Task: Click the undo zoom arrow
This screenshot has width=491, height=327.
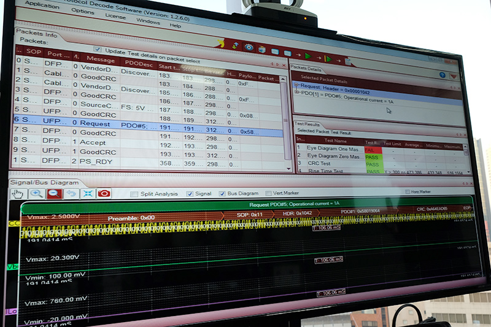Action: [x=71, y=194]
